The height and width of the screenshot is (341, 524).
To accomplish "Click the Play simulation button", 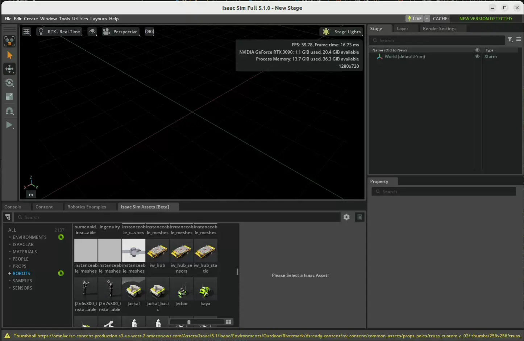I will [x=9, y=125].
